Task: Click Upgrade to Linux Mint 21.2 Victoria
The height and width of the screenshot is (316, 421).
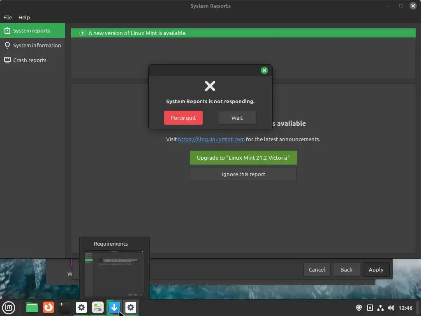Action: pyautogui.click(x=243, y=158)
